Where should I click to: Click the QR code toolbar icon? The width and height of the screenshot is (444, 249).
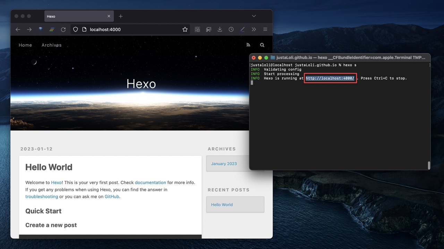(197, 30)
